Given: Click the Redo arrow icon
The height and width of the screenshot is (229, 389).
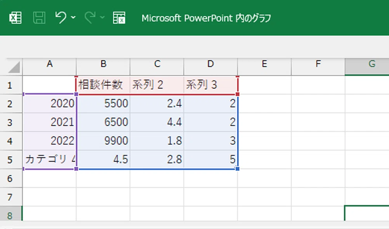Looking at the screenshot, I should 90,17.
